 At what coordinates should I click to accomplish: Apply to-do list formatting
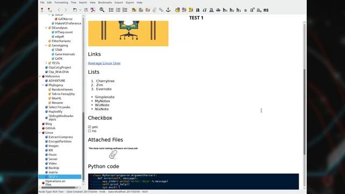tap(125, 10)
